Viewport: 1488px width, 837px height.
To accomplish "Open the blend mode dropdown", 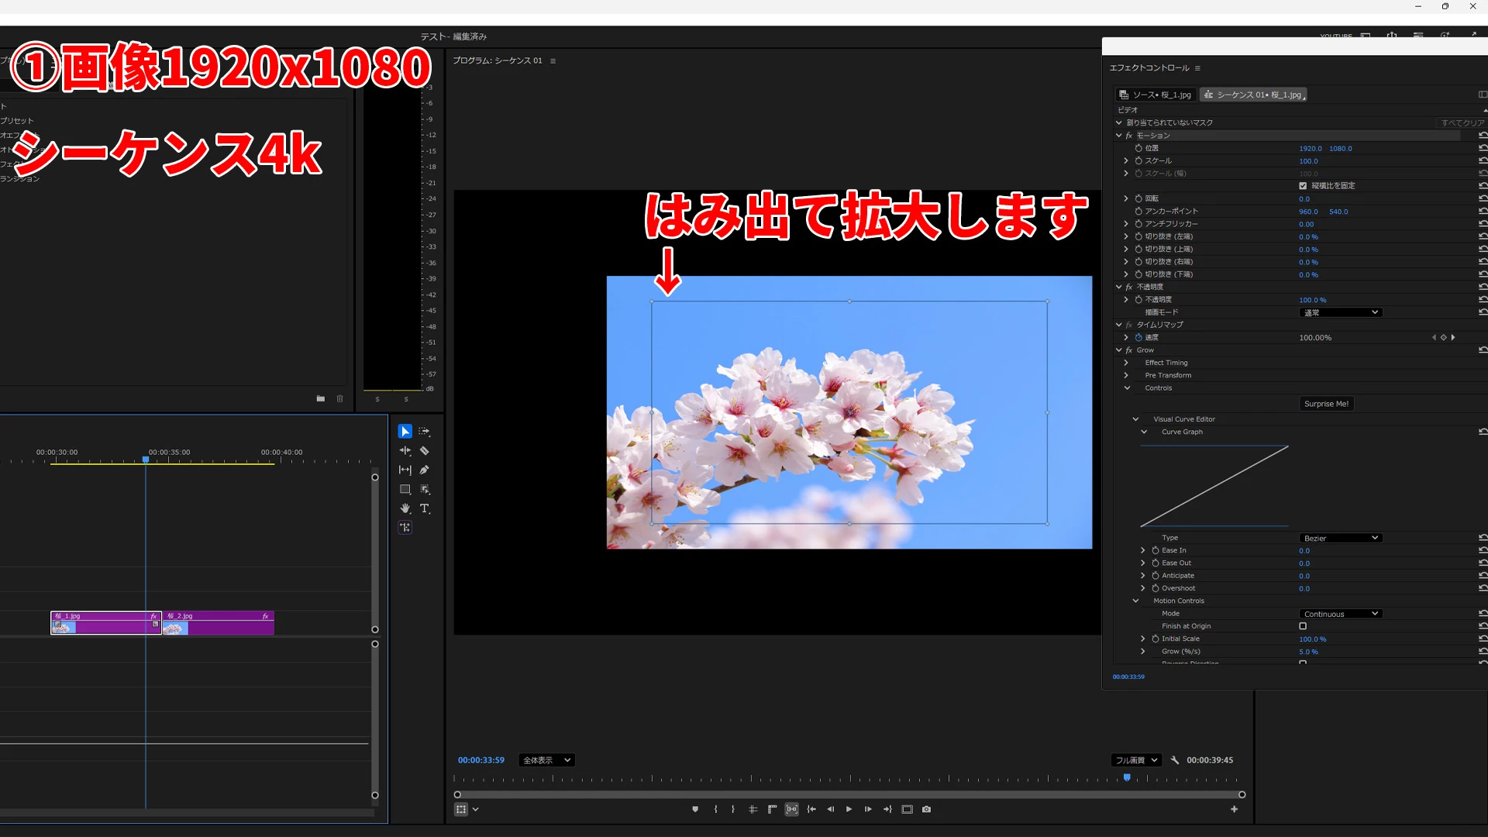I will 1340,312.
